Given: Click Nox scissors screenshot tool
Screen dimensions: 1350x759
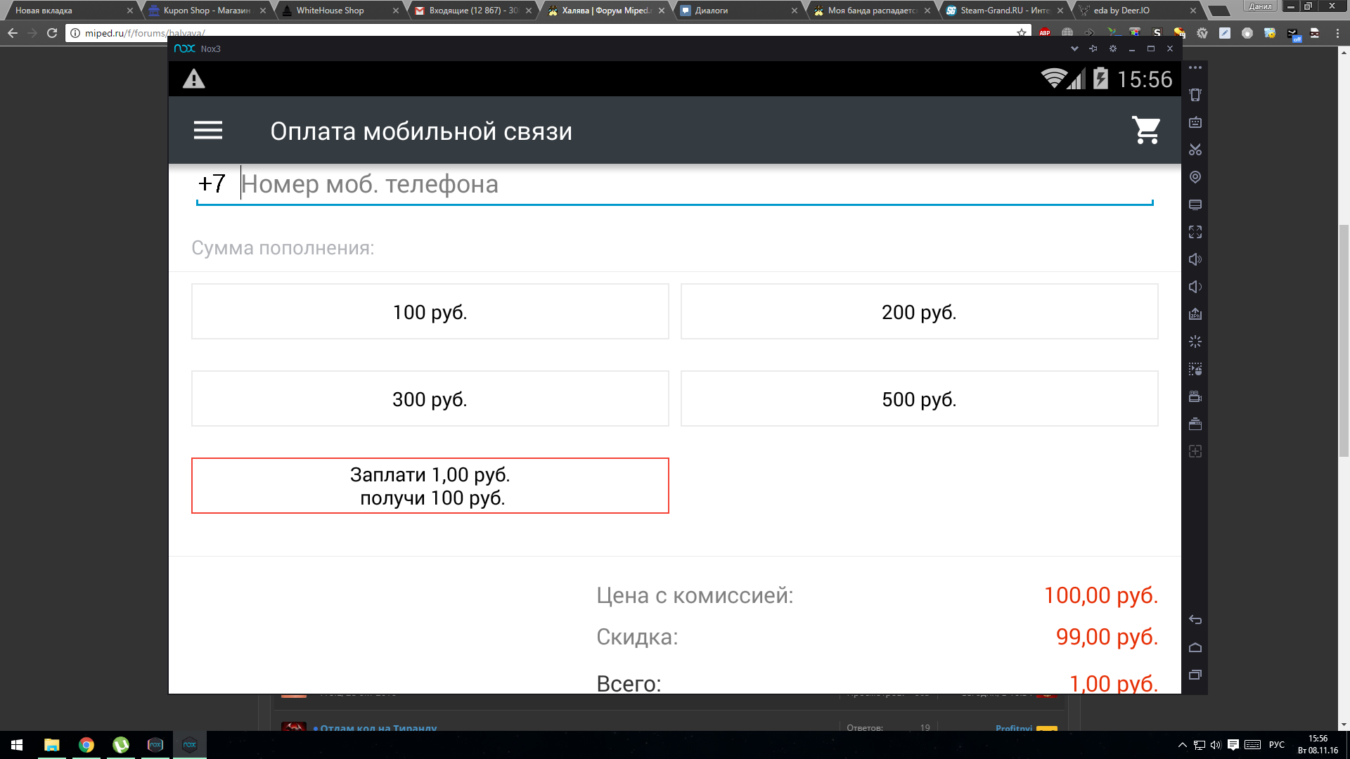Looking at the screenshot, I should click(x=1195, y=150).
